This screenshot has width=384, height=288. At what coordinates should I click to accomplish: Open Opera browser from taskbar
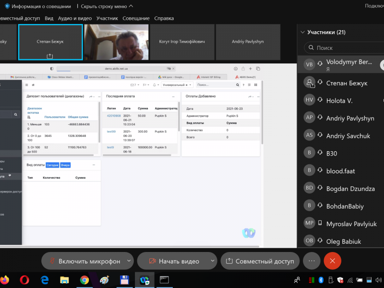[x=24, y=279]
